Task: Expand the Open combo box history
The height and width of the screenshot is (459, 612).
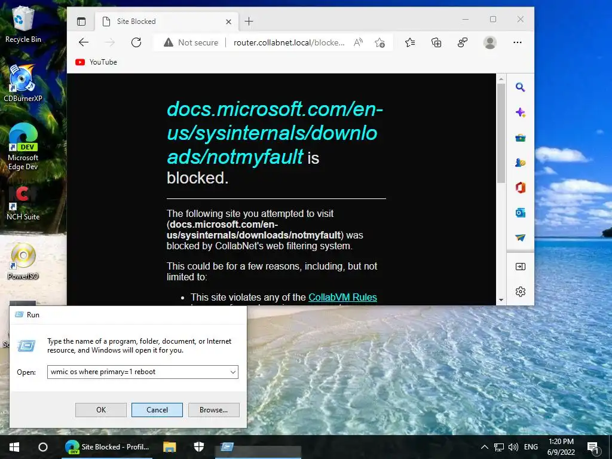Action: pos(233,372)
